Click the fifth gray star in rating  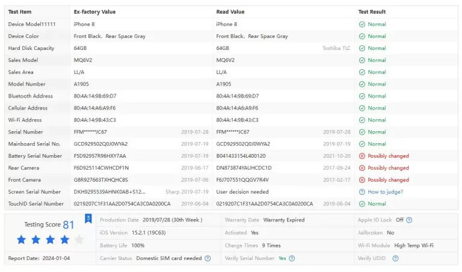click(79, 240)
